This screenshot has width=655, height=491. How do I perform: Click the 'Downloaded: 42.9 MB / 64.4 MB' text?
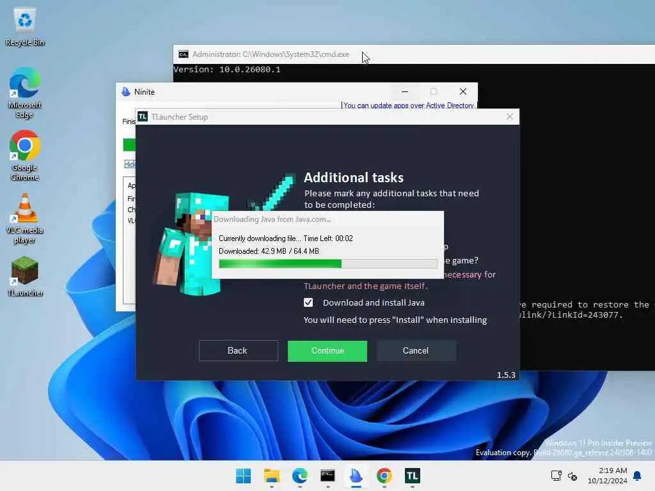click(269, 251)
